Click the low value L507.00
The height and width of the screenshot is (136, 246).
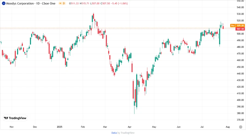click(x=95, y=3)
